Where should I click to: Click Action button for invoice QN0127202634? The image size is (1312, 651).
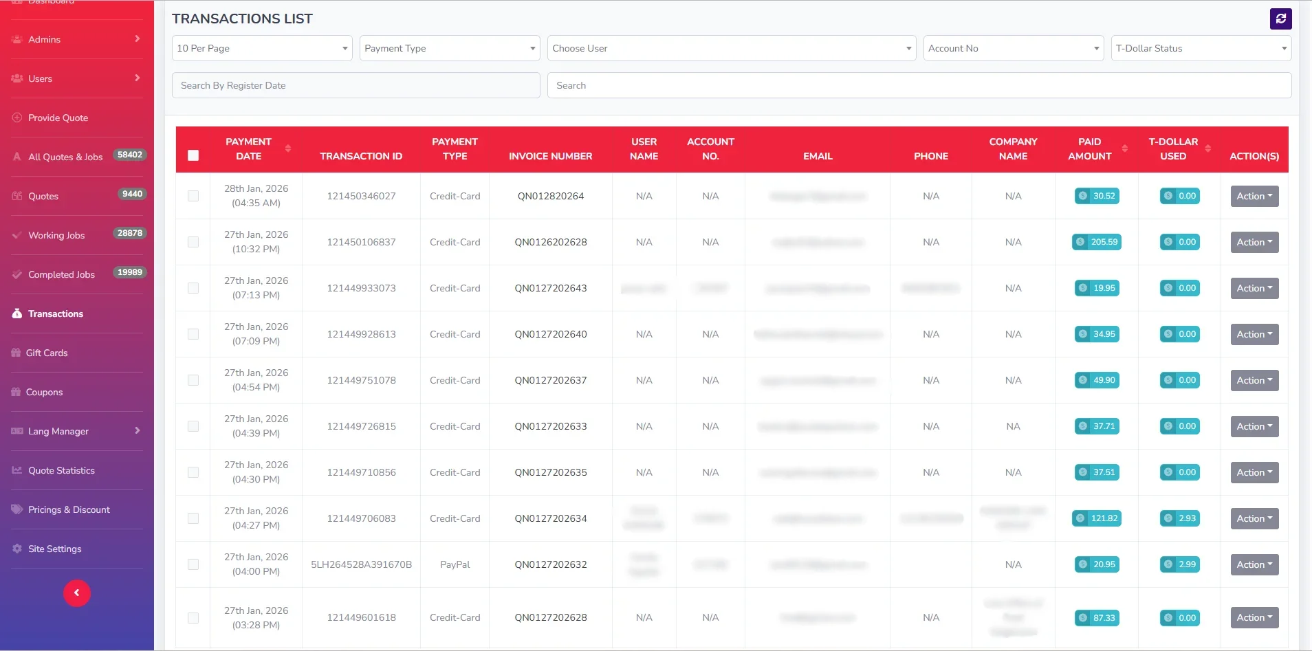pyautogui.click(x=1254, y=518)
